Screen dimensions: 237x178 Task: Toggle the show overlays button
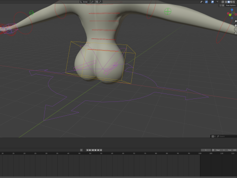(x=212, y=2)
